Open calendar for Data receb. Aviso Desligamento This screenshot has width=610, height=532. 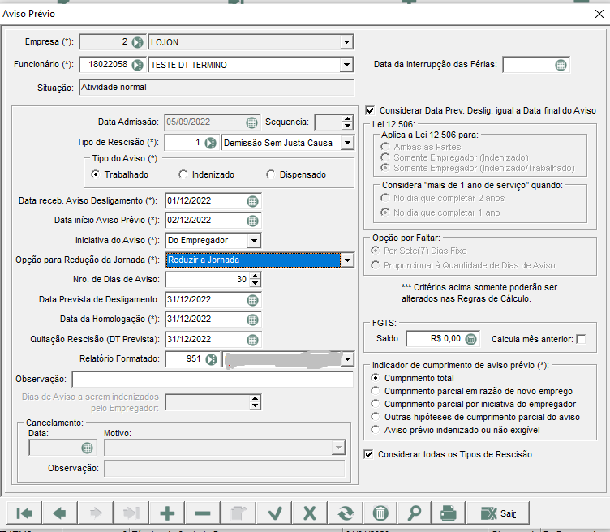pos(252,201)
